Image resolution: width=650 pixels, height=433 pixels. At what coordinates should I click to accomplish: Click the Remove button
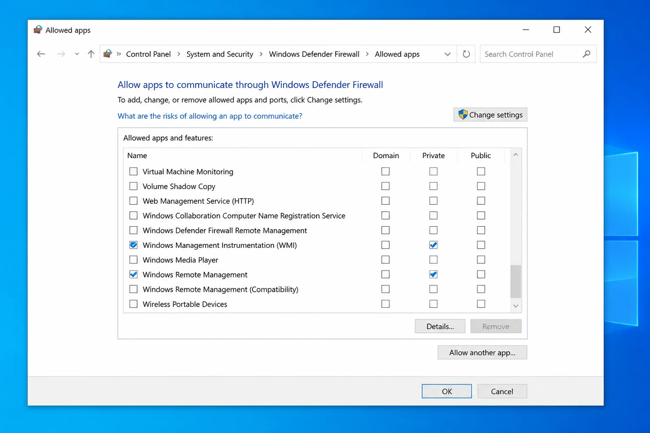coord(496,326)
